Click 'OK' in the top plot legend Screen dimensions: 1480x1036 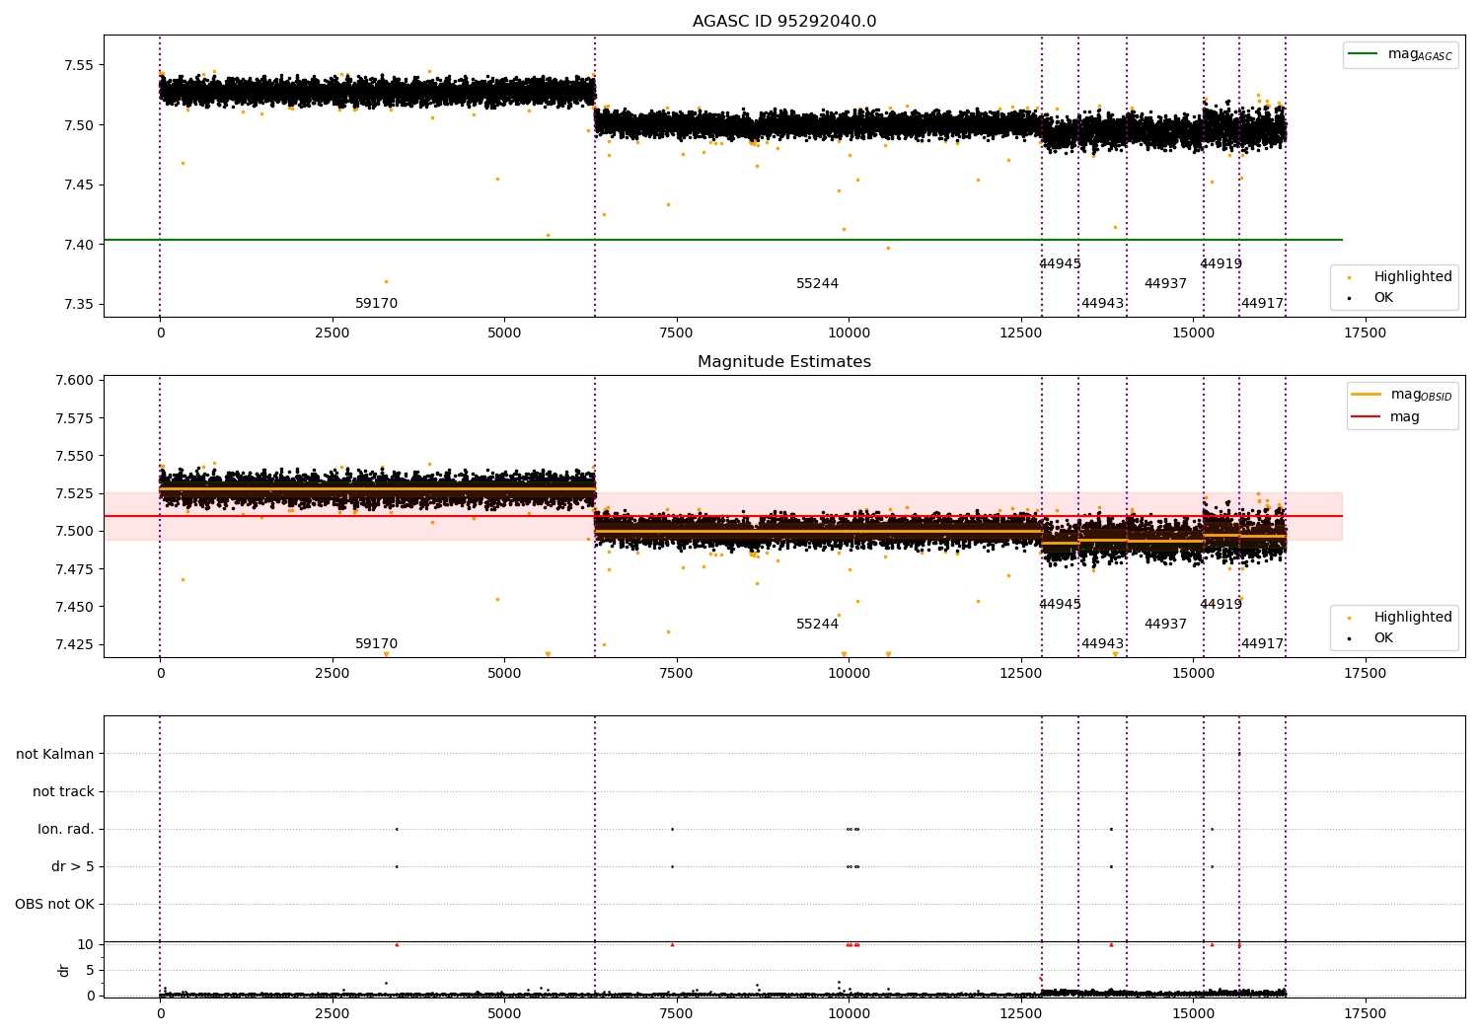(x=1371, y=297)
